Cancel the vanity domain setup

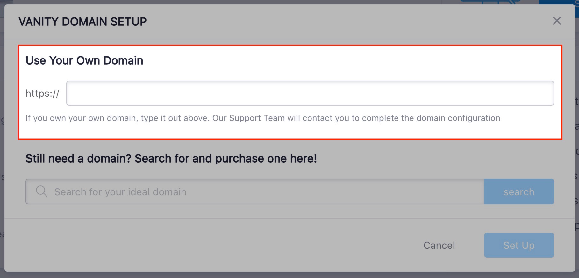click(439, 245)
